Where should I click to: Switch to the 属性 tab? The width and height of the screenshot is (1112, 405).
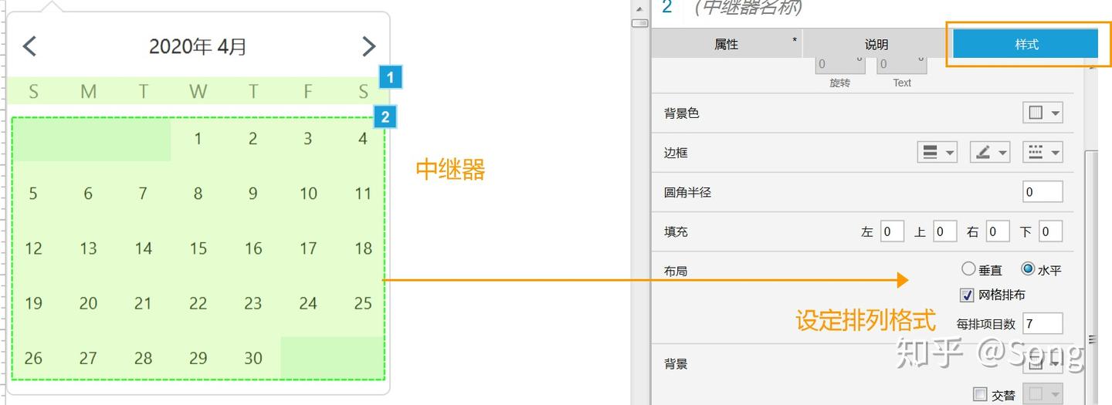click(x=726, y=45)
